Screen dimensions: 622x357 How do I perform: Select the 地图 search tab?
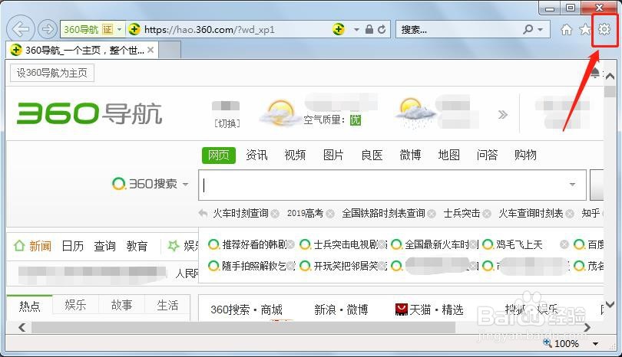(x=448, y=156)
